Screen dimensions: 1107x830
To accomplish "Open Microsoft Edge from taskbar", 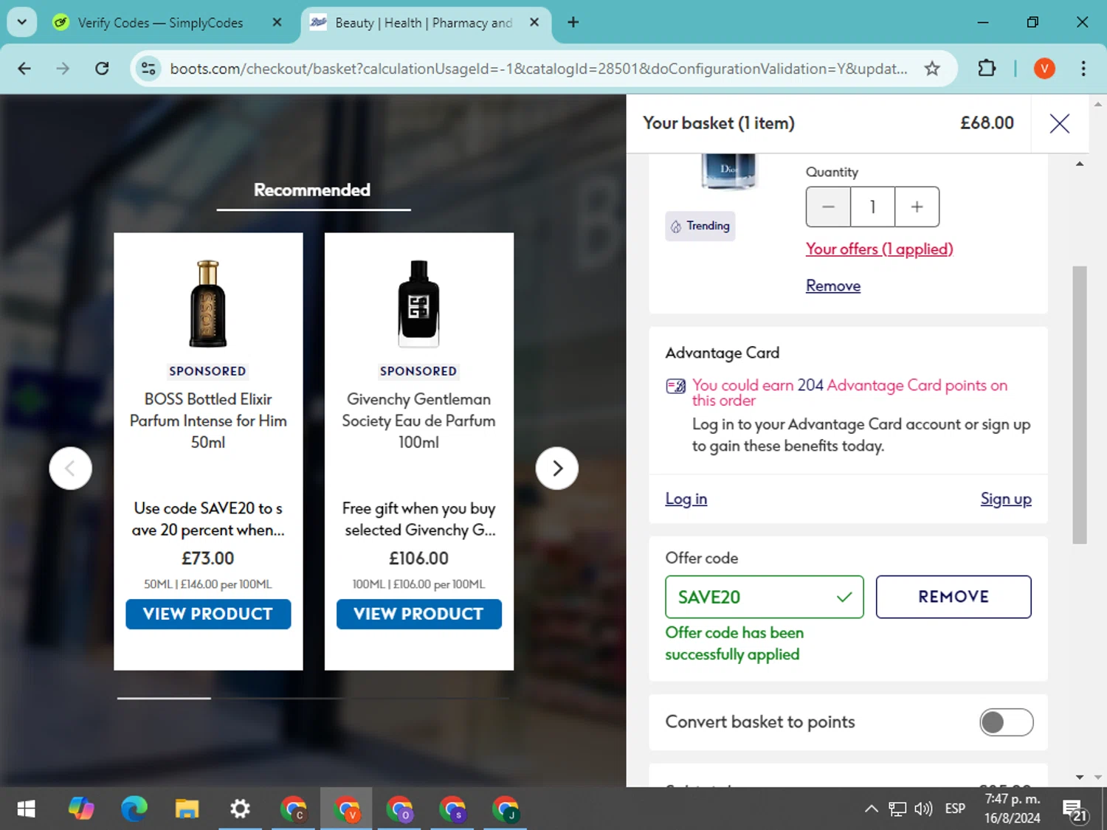I will click(134, 809).
